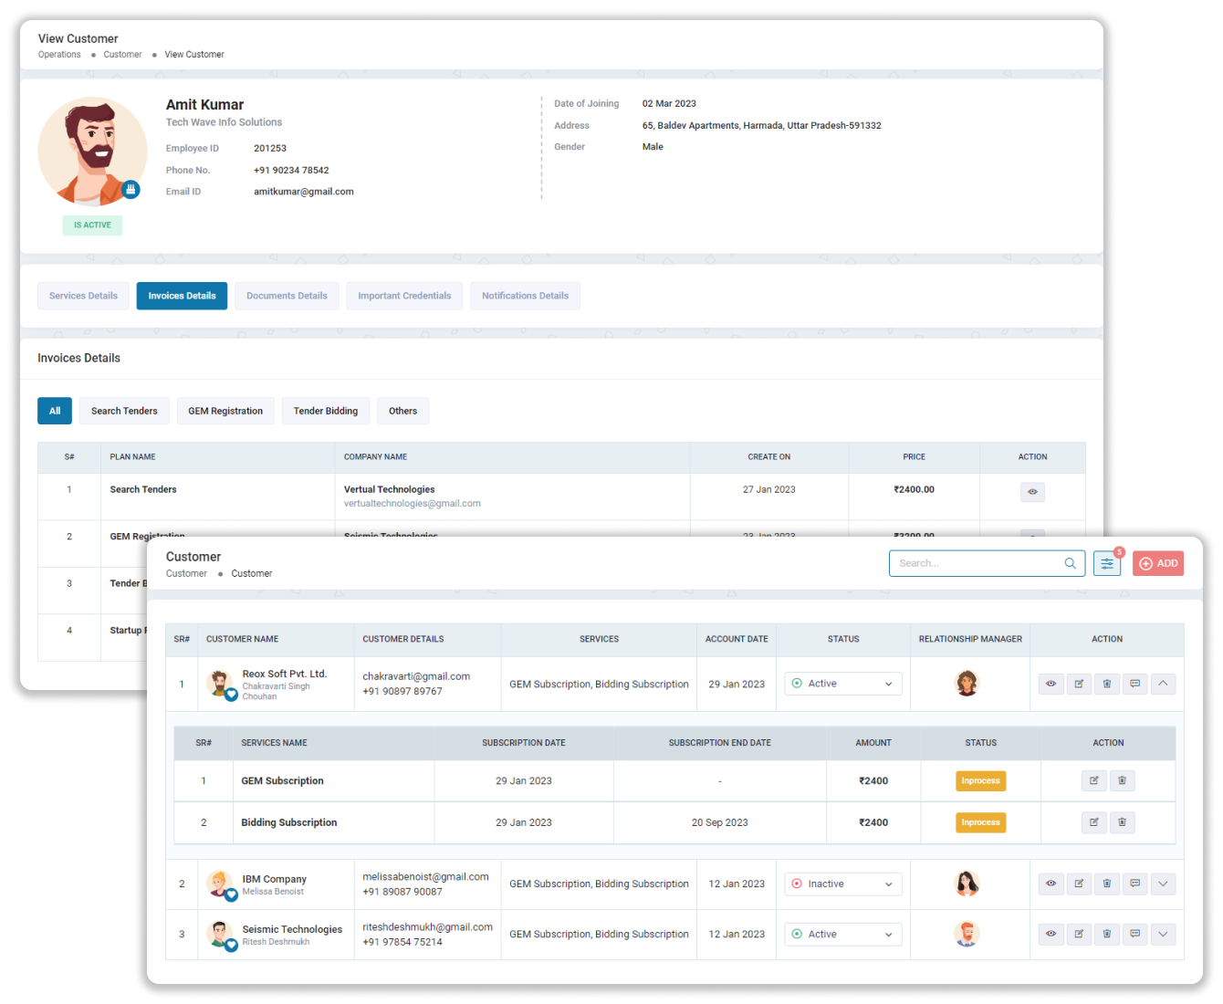Switch to the Documents Details tab
Image resolution: width=1223 pixels, height=1004 pixels.
point(287,296)
